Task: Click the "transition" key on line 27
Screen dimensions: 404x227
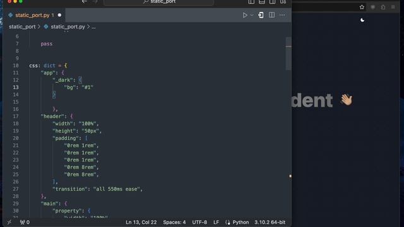Action: coord(70,189)
